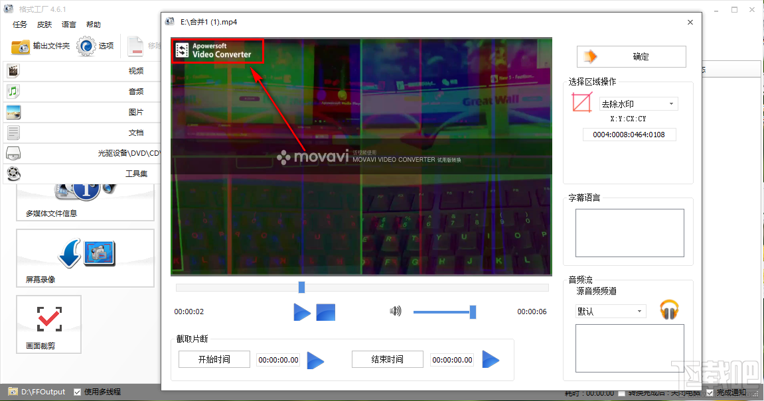Click the headphones audio icon
Viewport: 764px width, 401px height.
pos(669,310)
